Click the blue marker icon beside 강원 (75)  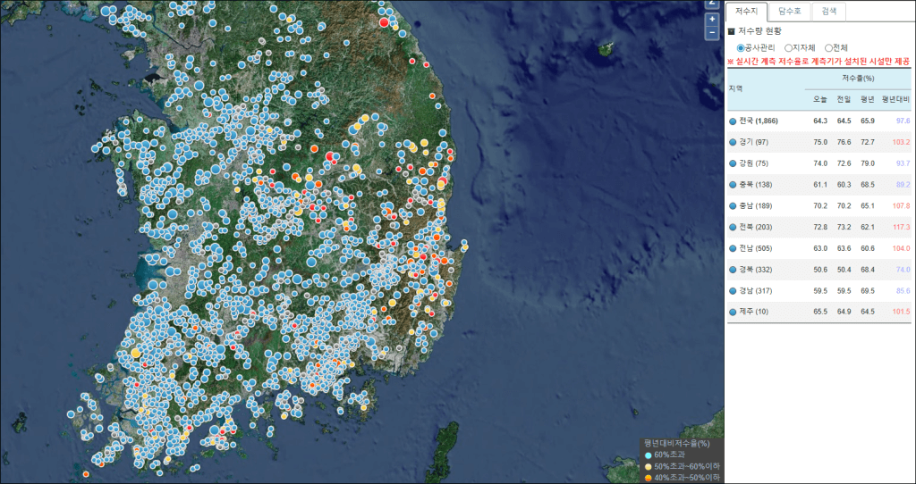733,163
